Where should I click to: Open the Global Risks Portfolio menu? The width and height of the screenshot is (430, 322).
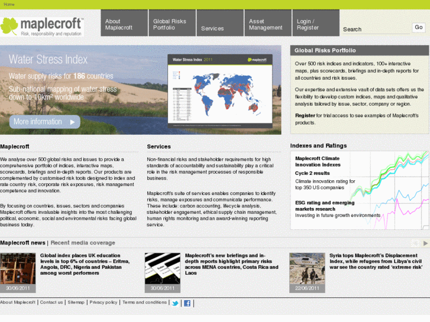[x=172, y=23]
